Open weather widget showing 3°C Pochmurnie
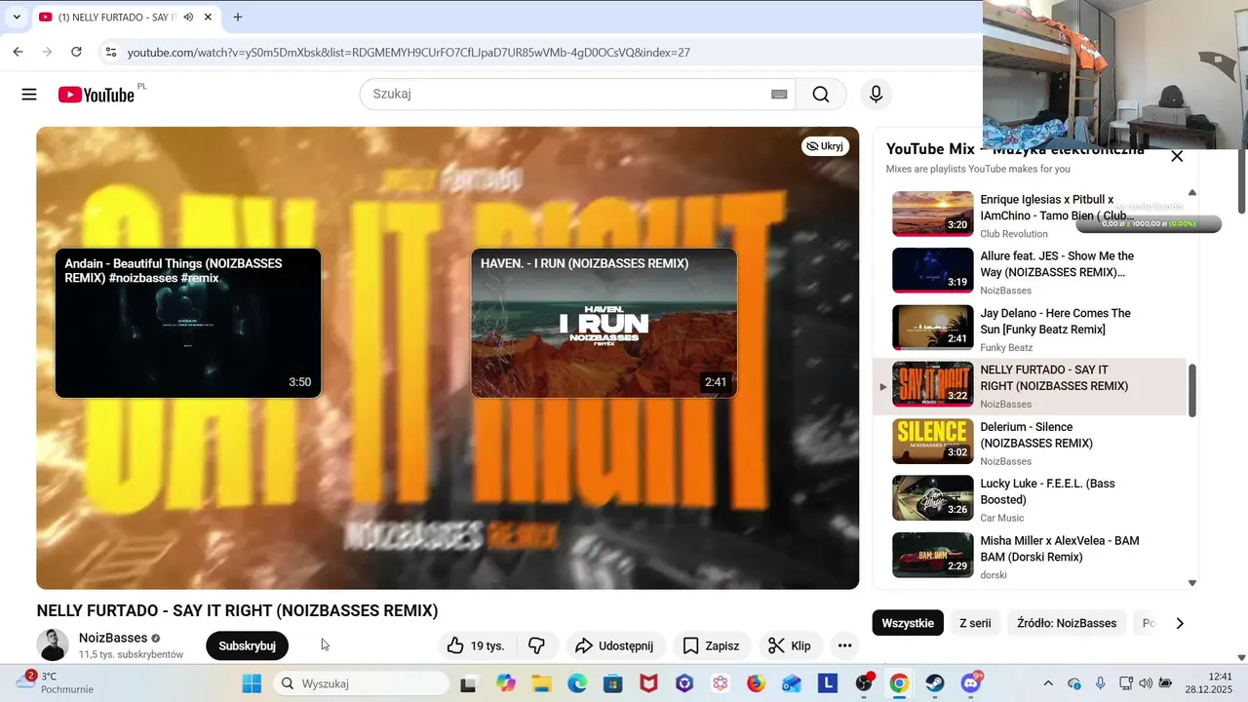Screen dimensions: 1248x702 (57, 682)
